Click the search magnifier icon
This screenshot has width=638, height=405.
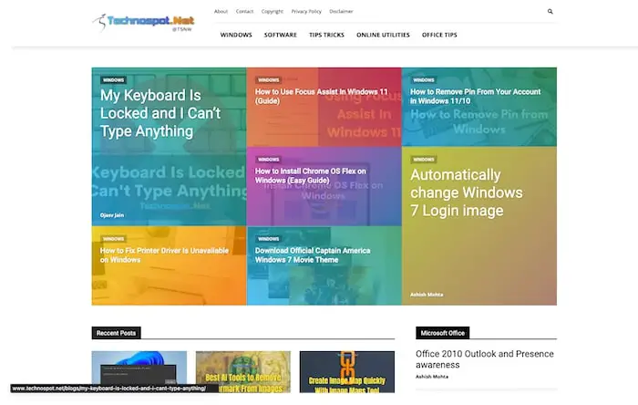tap(551, 11)
